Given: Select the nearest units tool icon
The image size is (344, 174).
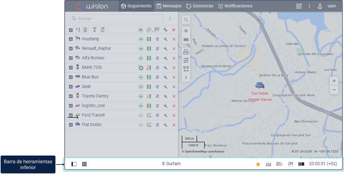Looking at the screenshot, I should click(186, 69).
